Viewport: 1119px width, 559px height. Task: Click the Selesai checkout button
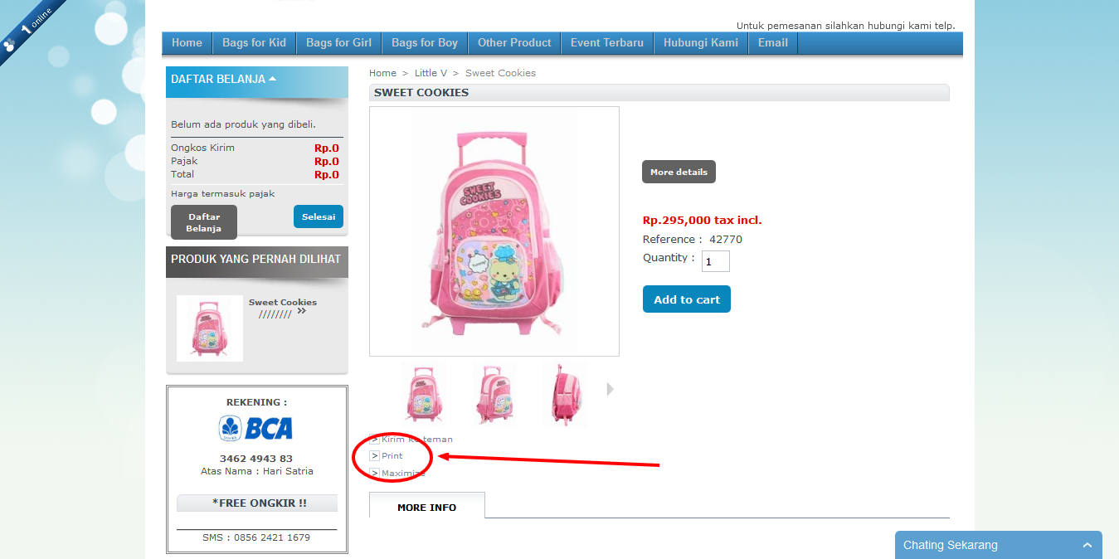click(x=319, y=216)
